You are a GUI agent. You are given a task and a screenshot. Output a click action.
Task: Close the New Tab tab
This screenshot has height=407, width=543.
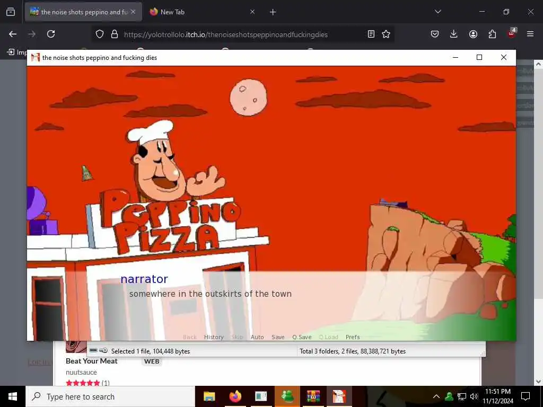coord(252,12)
